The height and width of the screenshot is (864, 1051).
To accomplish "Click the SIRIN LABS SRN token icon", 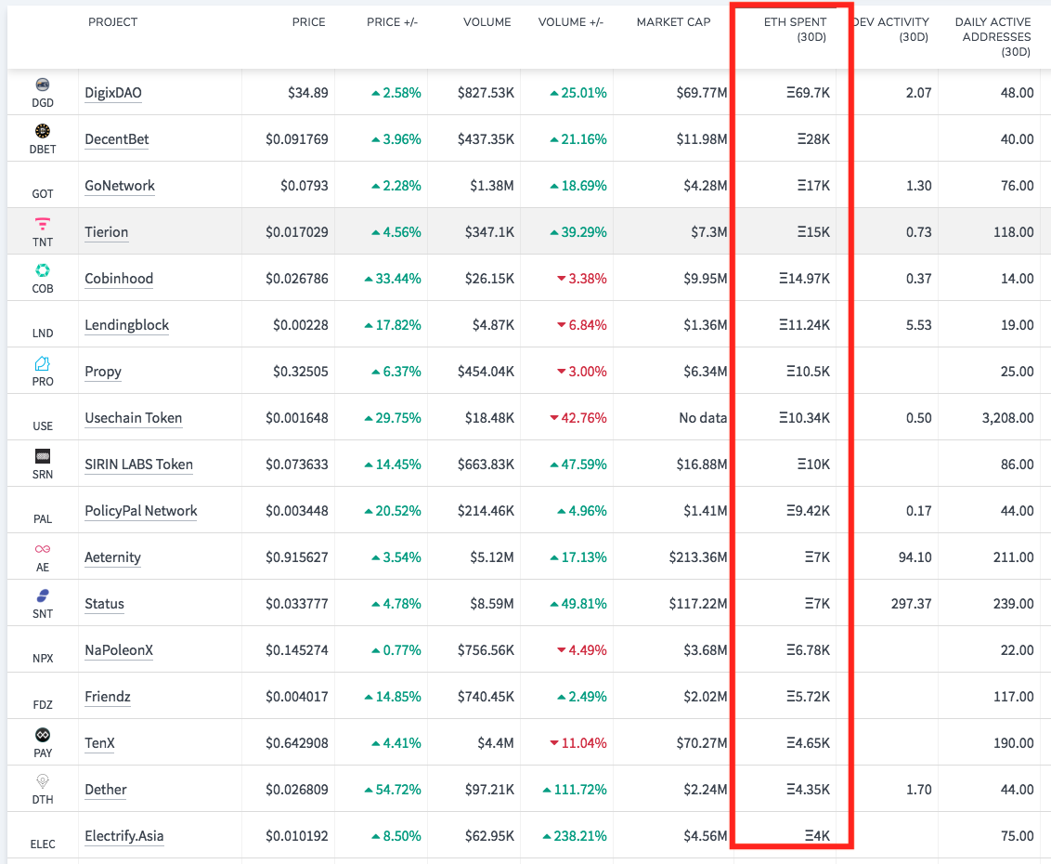I will [42, 456].
